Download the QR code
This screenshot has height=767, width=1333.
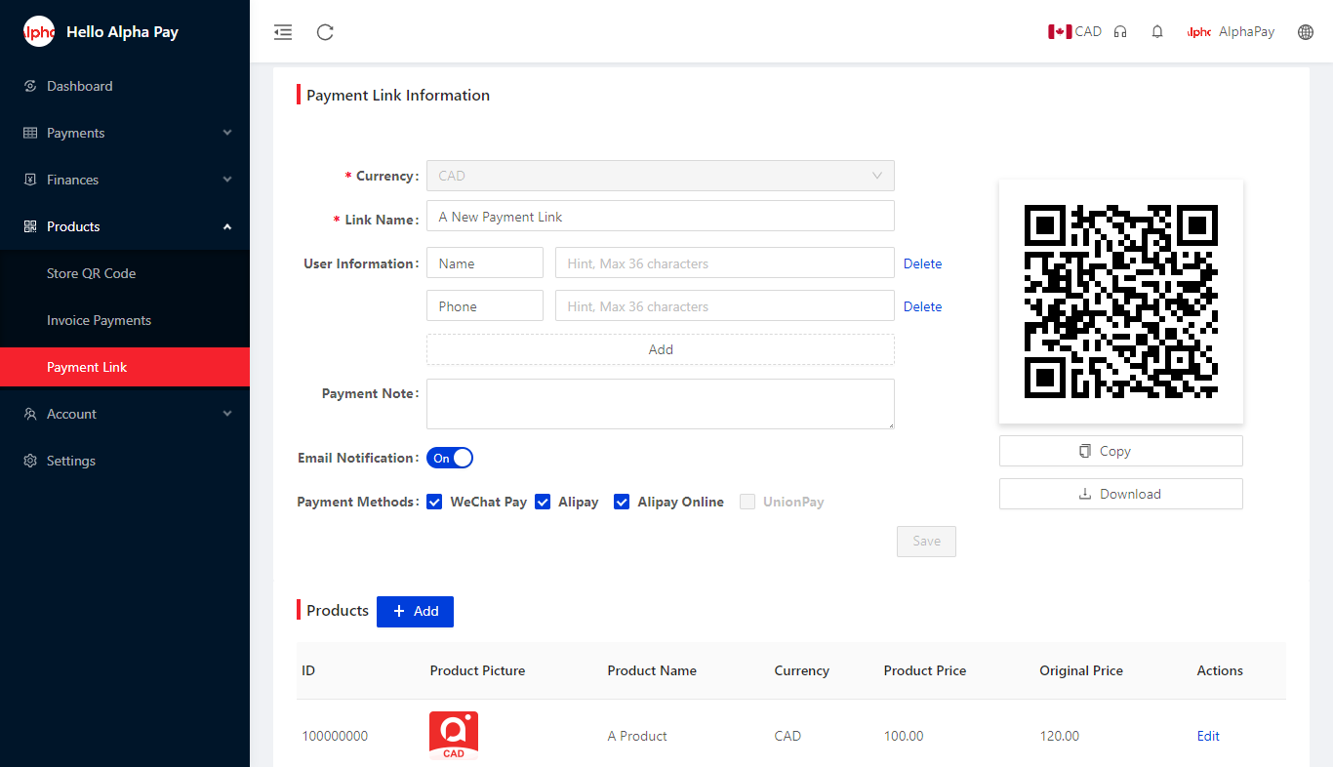click(1121, 494)
